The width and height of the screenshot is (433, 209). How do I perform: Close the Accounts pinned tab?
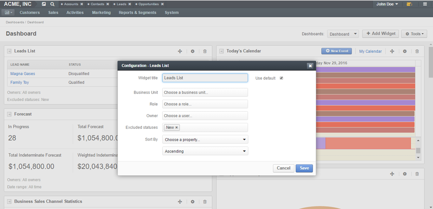(82, 4)
